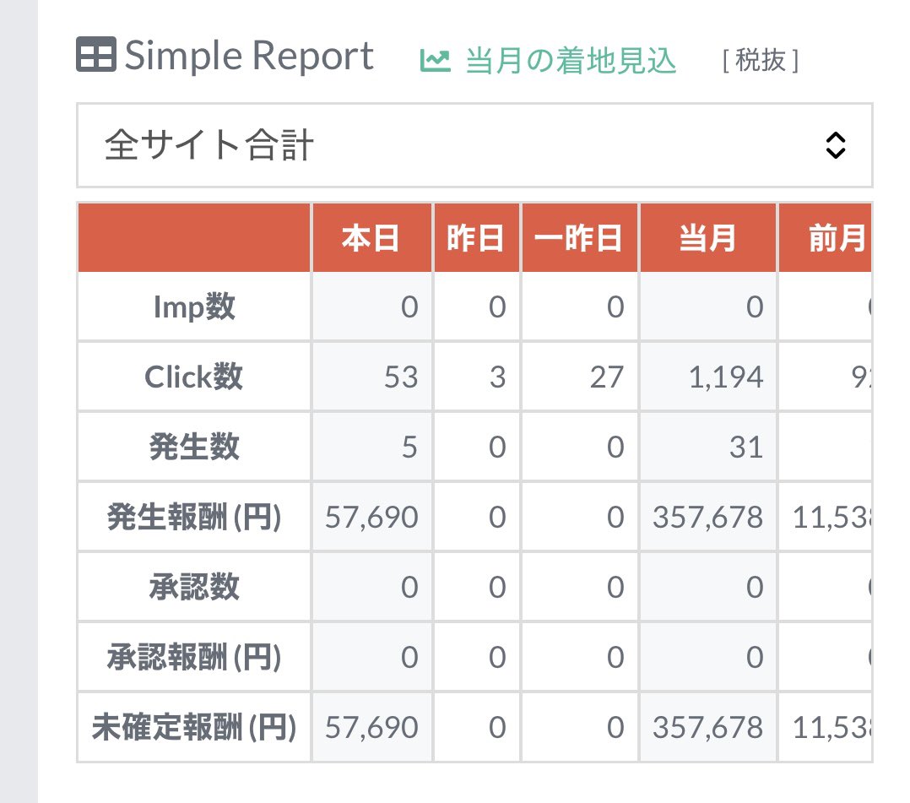Click the 承認報酬 value 0 for 本日
910x803 pixels.
pyautogui.click(x=409, y=657)
